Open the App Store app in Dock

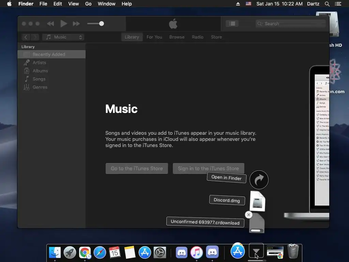145,252
